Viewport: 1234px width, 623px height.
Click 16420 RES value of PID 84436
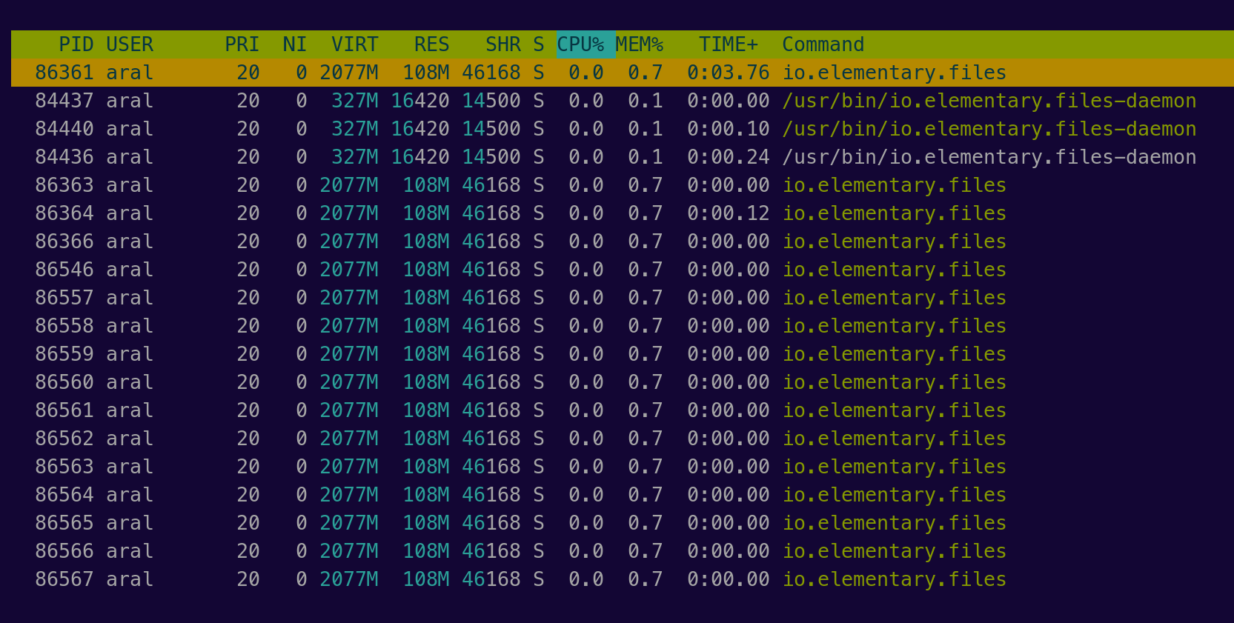pos(420,157)
